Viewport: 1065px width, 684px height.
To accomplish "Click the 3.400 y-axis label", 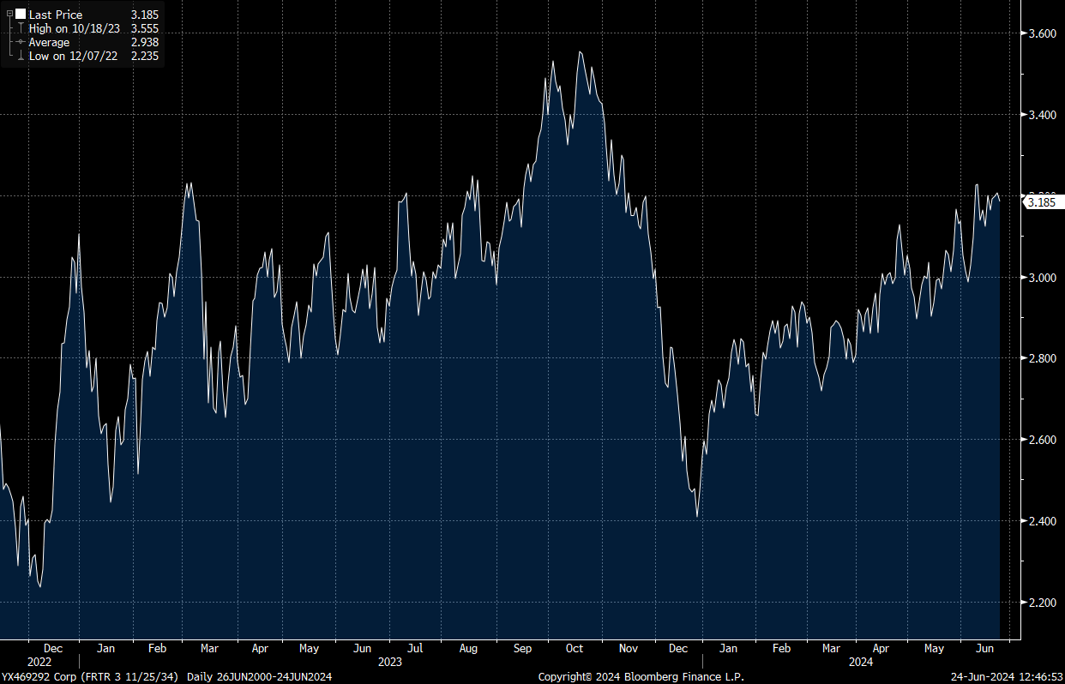I will point(1042,115).
